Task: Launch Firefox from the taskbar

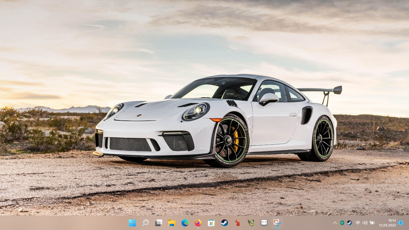Action: click(198, 223)
